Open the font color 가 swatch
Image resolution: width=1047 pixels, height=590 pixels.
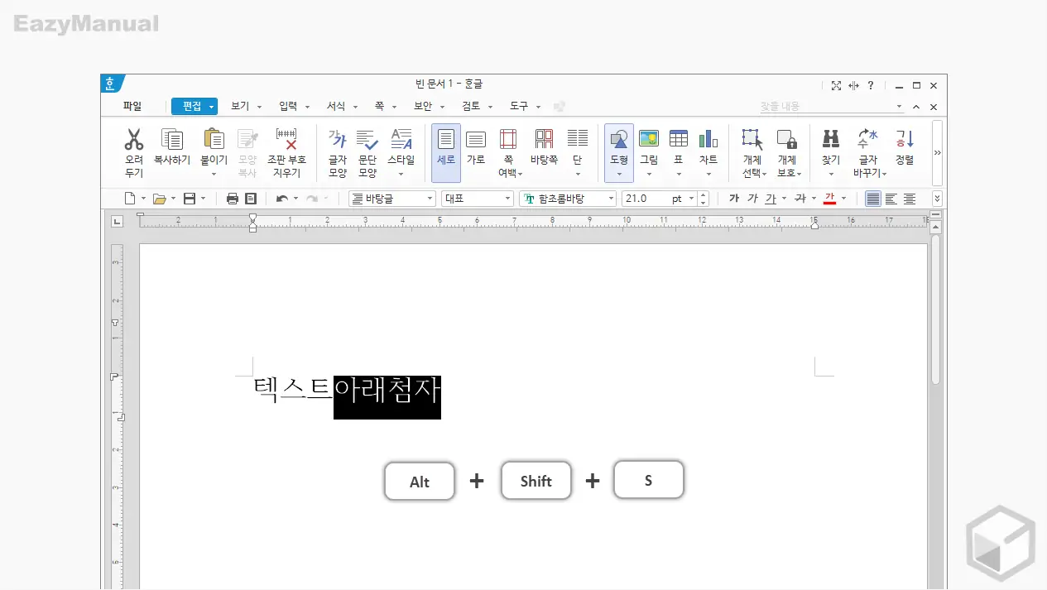pyautogui.click(x=830, y=199)
